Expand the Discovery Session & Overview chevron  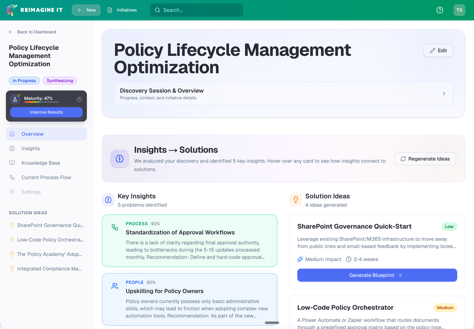444,93
